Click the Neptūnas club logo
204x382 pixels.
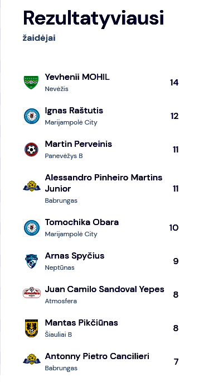(32, 261)
